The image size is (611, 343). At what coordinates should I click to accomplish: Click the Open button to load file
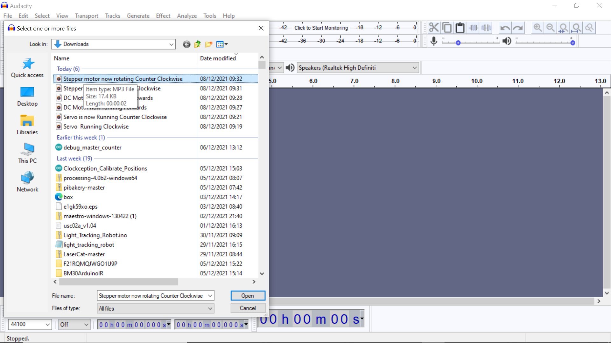(x=248, y=296)
